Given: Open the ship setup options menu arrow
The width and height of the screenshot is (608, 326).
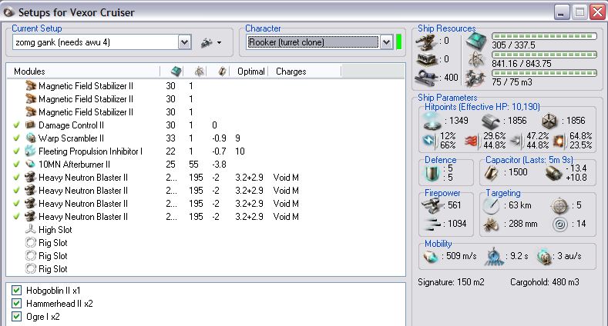Looking at the screenshot, I should (x=220, y=42).
